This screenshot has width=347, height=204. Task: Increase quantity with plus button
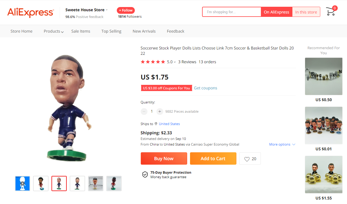point(160,112)
